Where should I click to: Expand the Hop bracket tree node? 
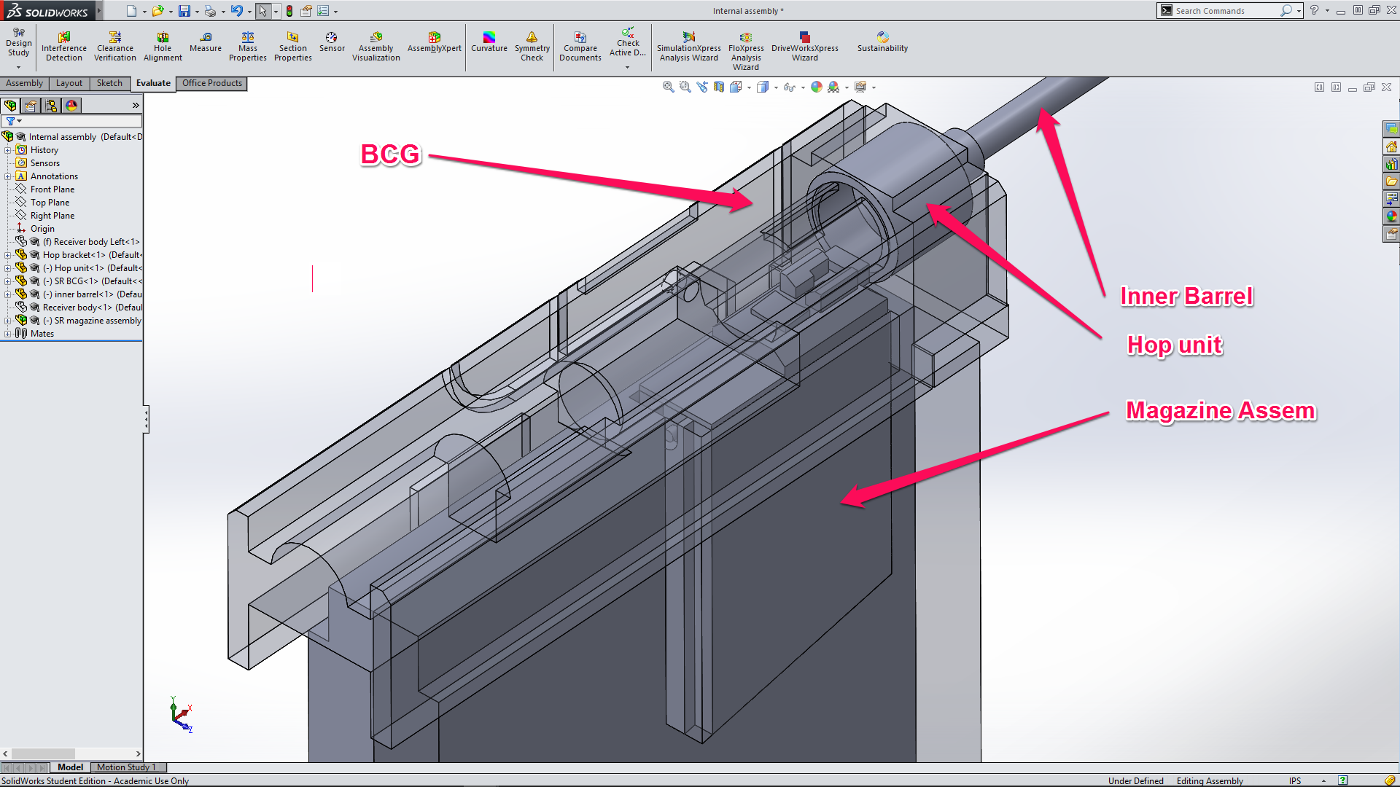point(8,255)
